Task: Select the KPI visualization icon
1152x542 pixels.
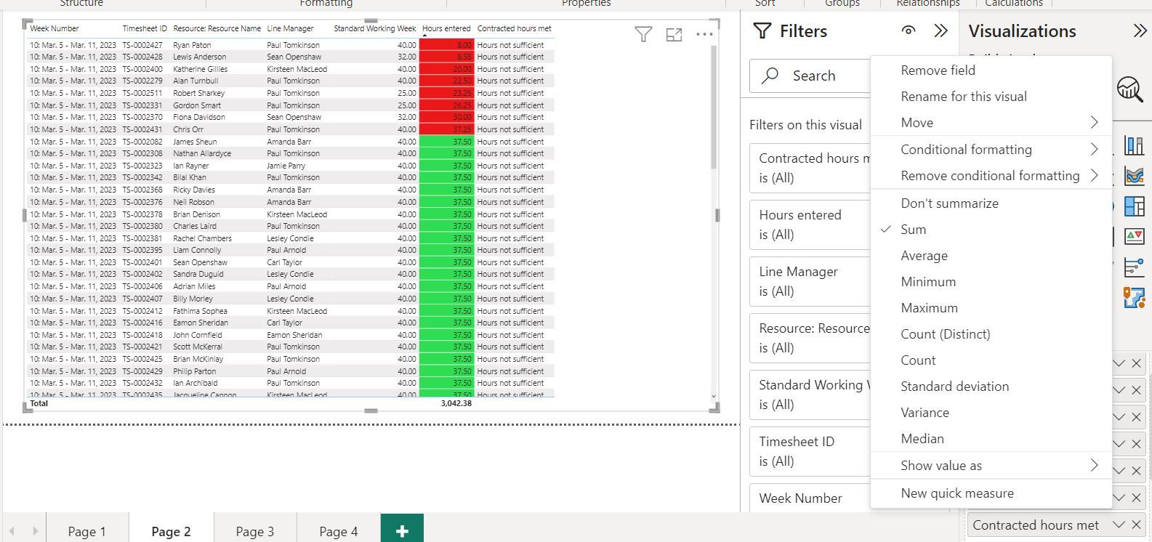Action: coord(1134,237)
